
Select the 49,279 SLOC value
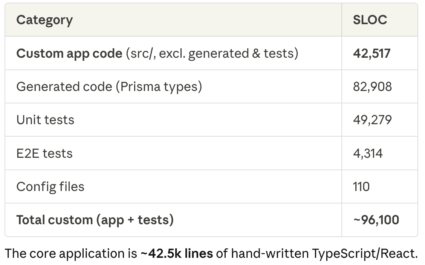point(372,120)
